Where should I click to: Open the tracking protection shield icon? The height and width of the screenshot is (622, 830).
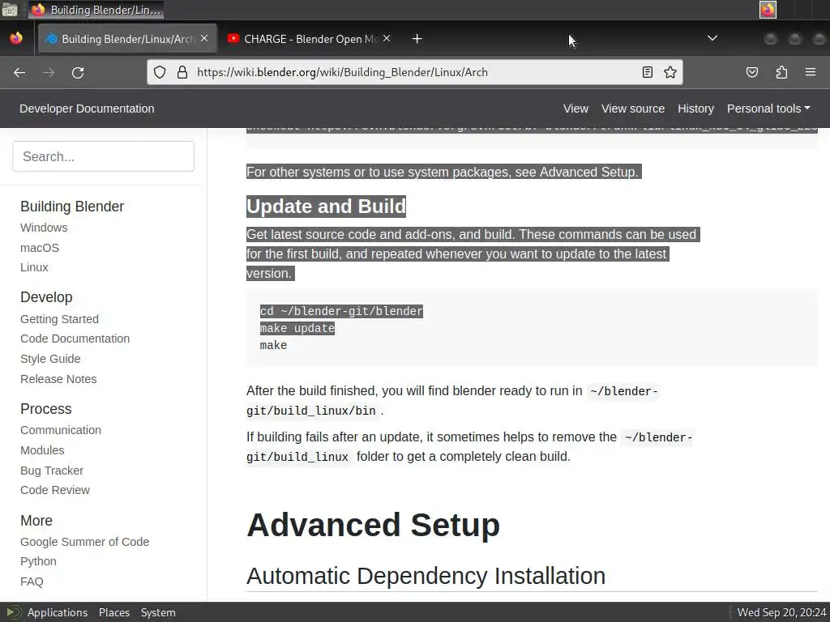[x=160, y=72]
